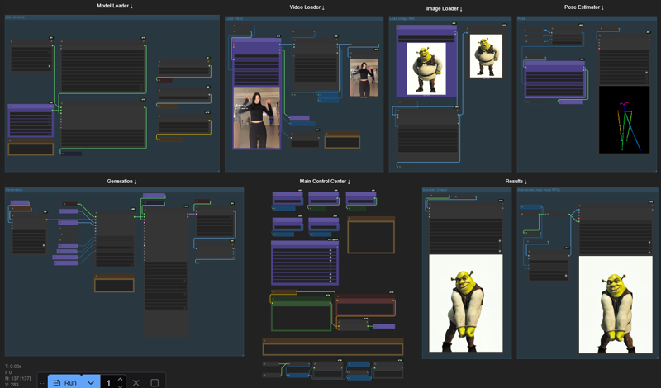Click the queue icon inside the Run button
This screenshot has height=388, width=661.
(57, 382)
